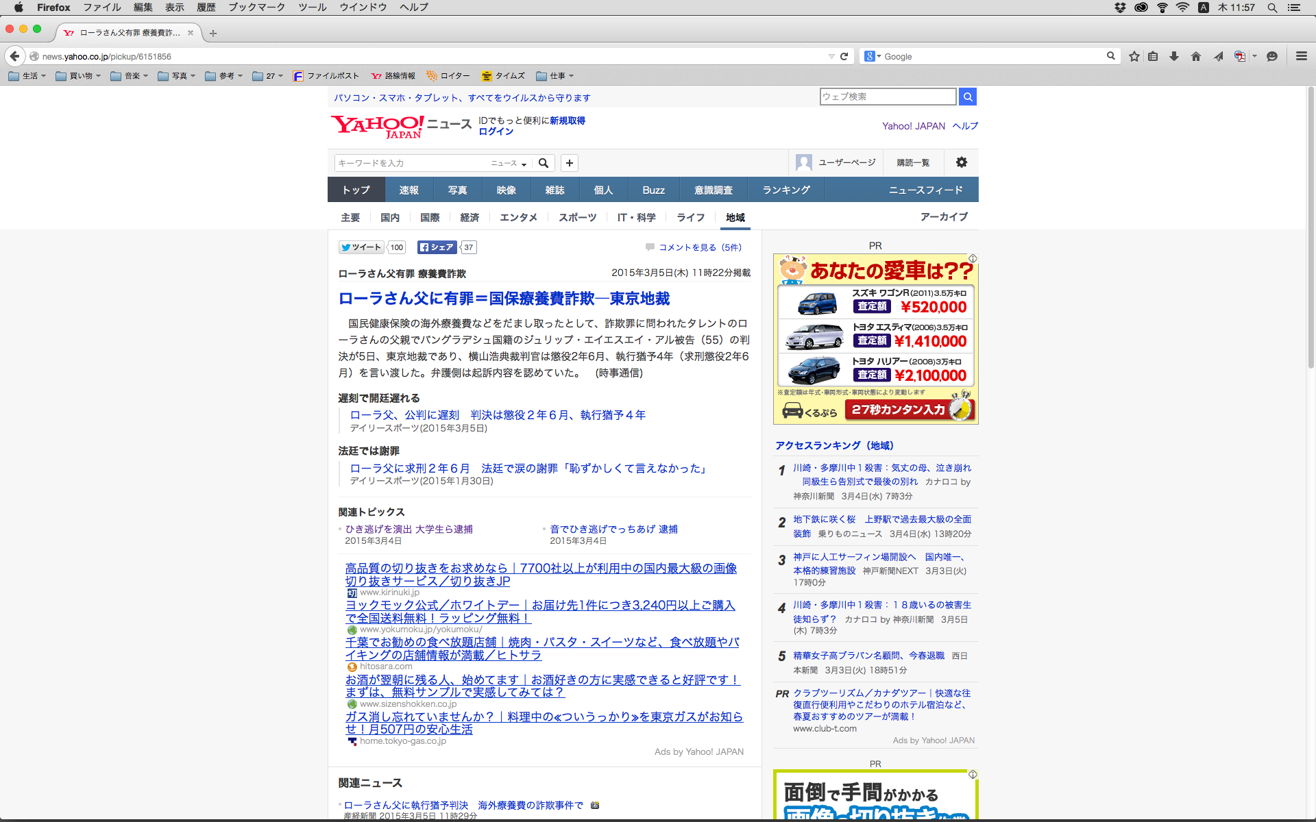
Task: Switch to the ランキング tab
Action: pos(786,190)
